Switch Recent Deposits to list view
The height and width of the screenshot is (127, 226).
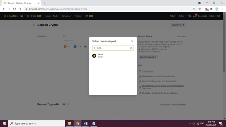(68, 104)
